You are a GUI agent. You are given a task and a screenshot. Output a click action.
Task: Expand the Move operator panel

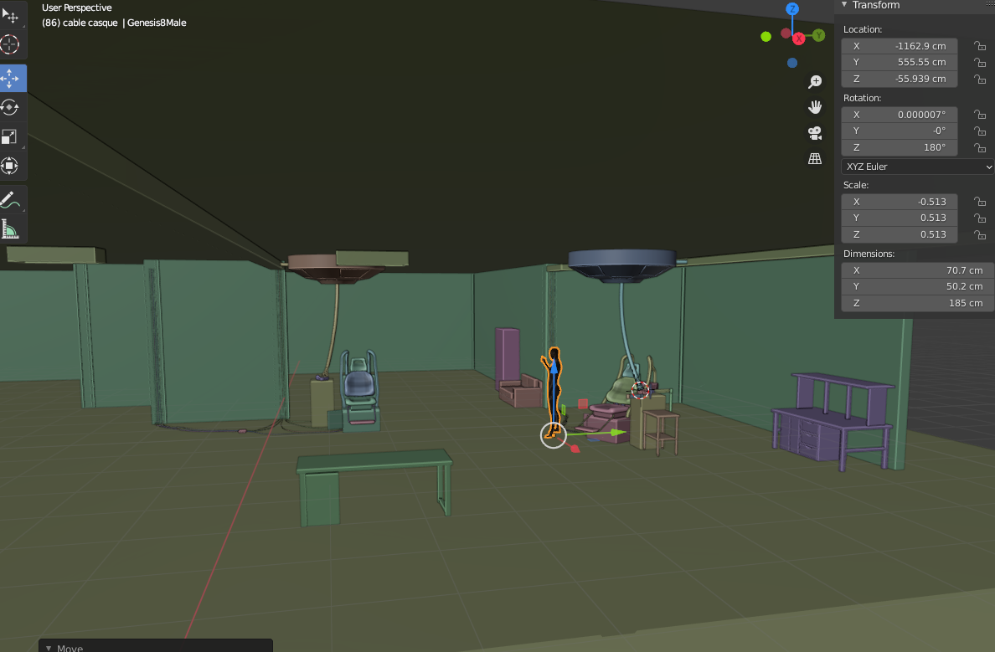click(x=49, y=647)
